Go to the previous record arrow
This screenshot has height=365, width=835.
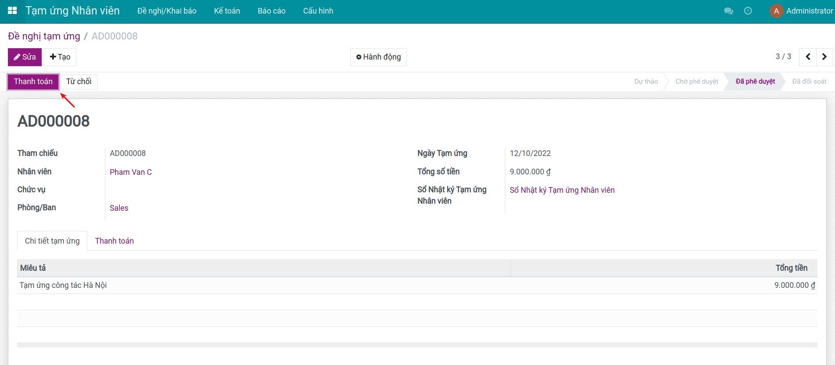[x=808, y=57]
